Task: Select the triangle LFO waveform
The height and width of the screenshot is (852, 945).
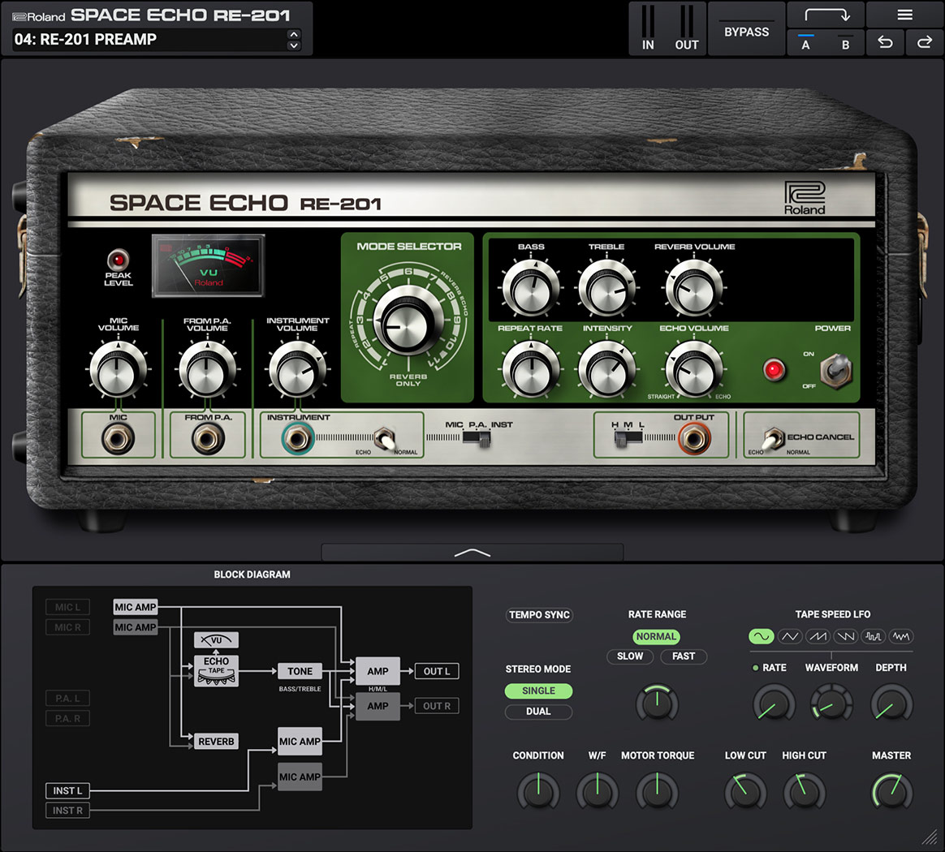Action: pos(789,636)
